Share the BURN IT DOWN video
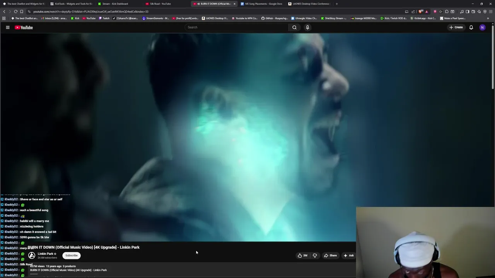 pyautogui.click(x=330, y=255)
